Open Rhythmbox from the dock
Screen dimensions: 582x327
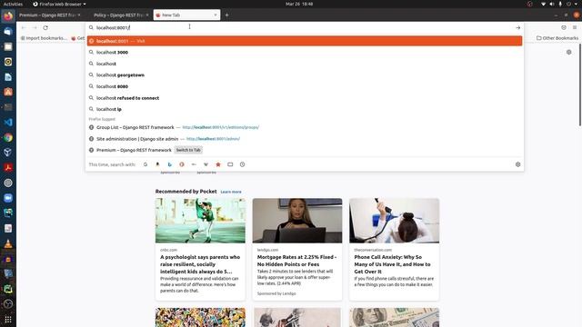coord(8,62)
